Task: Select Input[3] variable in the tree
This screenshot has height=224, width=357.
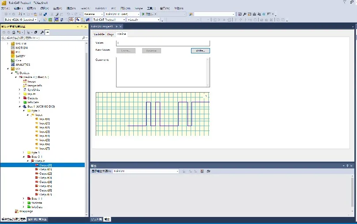Action: [44, 132]
